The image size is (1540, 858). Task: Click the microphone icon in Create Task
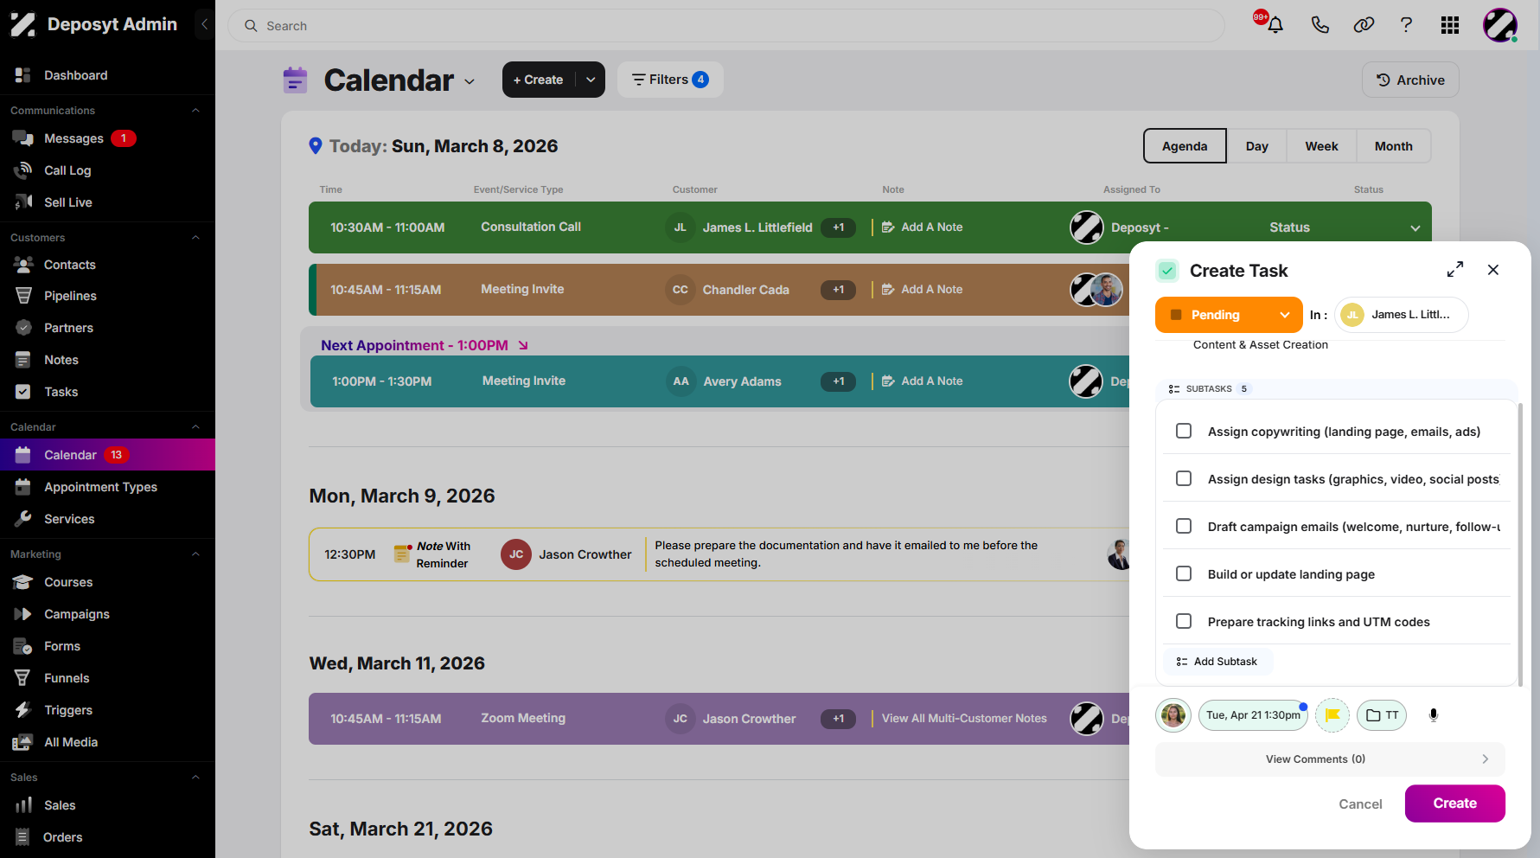pos(1433,715)
